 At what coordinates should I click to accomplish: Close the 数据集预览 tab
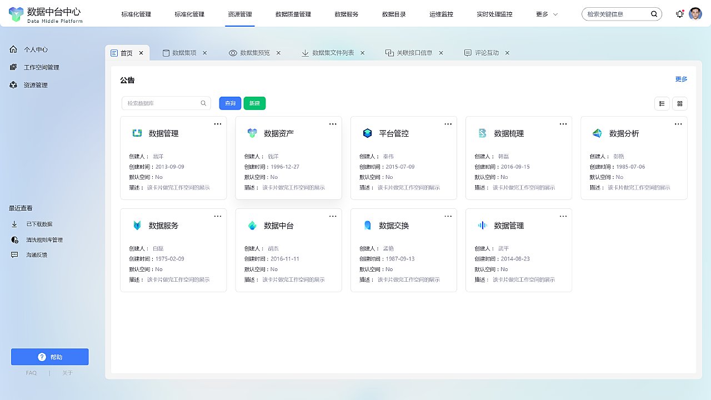[278, 53]
